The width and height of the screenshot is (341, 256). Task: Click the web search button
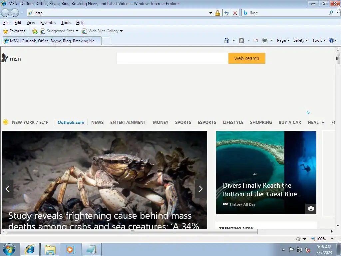pos(247,58)
